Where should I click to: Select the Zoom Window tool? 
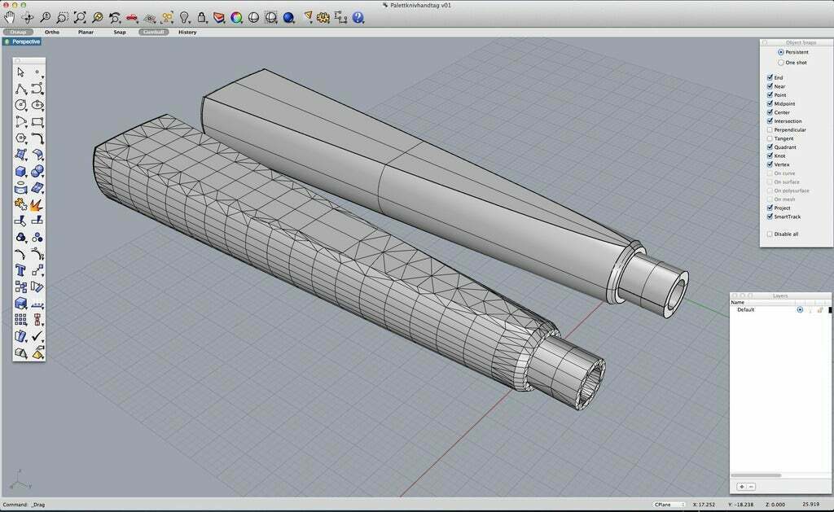(62, 18)
